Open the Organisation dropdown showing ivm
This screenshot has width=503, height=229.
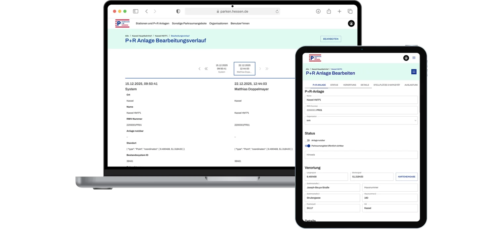click(361, 120)
